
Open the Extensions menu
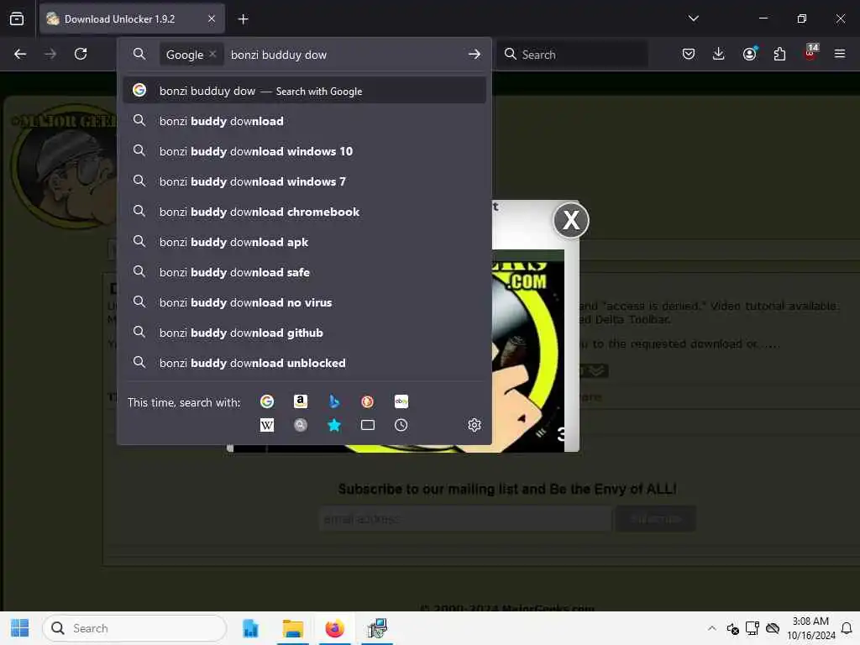coord(779,54)
